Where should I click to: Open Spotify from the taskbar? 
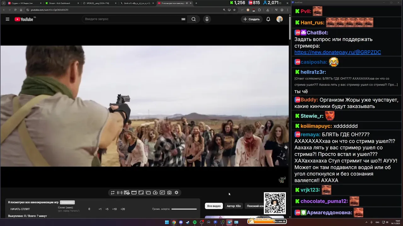pyautogui.click(x=195, y=222)
